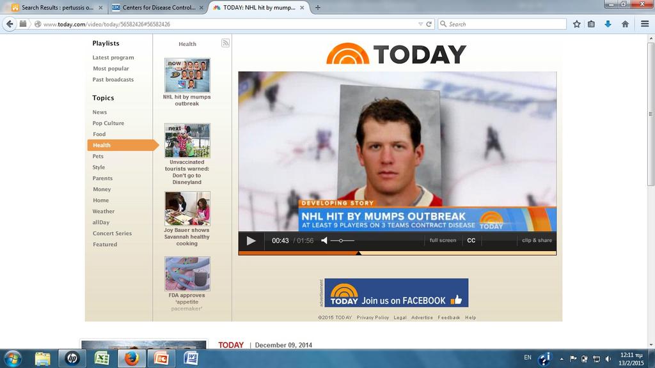The height and width of the screenshot is (368, 655).
Task: Open the Windows Start button
Action: (x=13, y=358)
